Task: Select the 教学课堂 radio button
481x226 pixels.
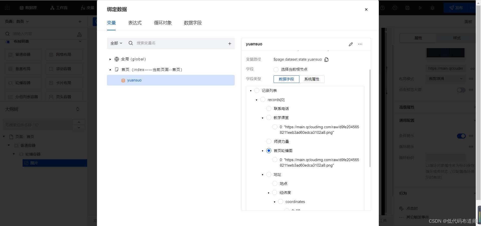Action: coord(269,118)
